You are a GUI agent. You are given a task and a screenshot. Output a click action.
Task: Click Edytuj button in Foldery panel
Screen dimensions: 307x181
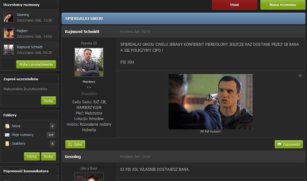[x=32, y=156]
